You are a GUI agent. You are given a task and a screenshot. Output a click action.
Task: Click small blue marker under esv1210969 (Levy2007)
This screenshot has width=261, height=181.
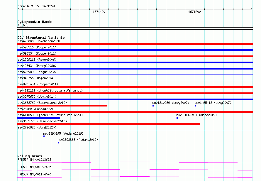click(x=153, y=106)
